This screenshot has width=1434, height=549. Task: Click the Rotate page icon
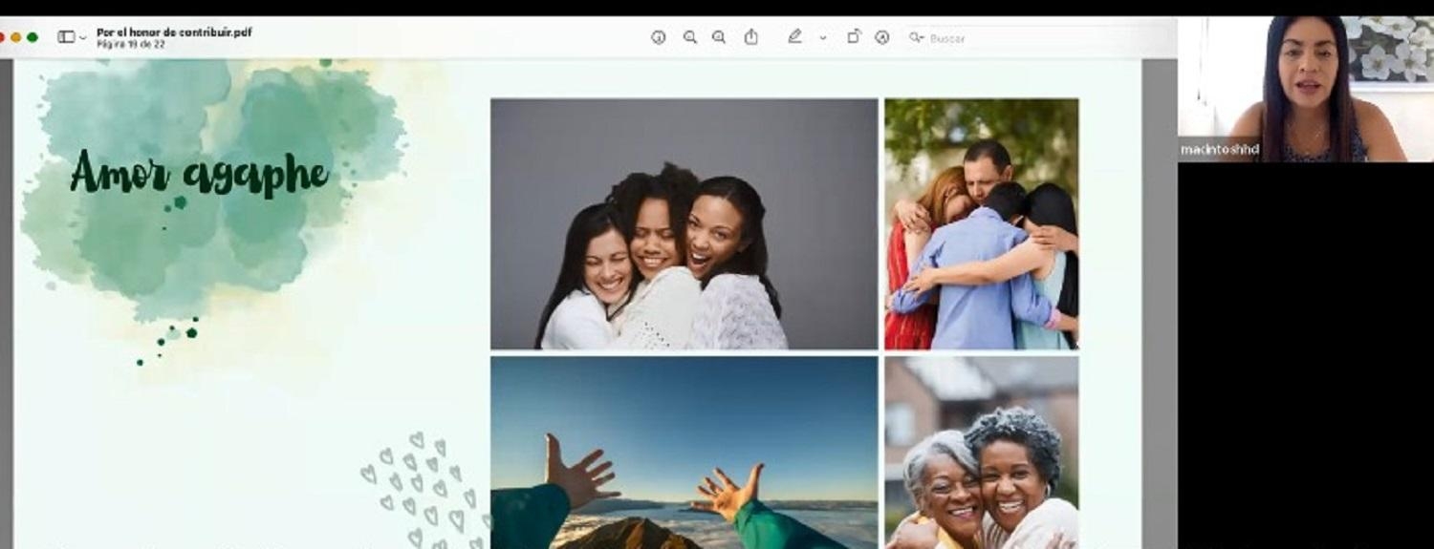(853, 37)
